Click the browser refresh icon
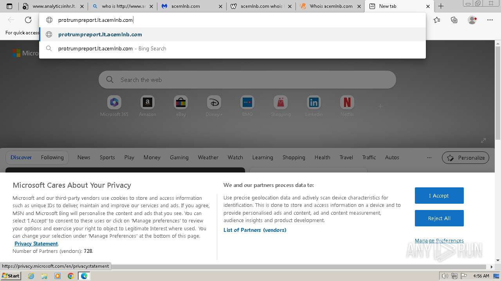 tap(28, 20)
